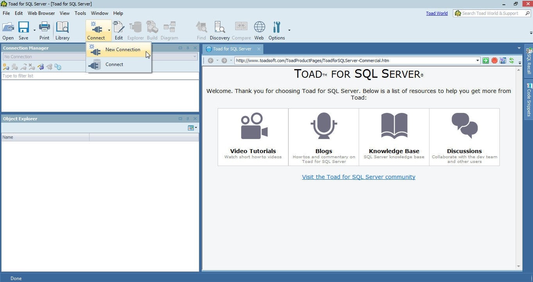Screen dimensions: 533x282
Task: Open the Library toolbar button
Action: point(63,30)
